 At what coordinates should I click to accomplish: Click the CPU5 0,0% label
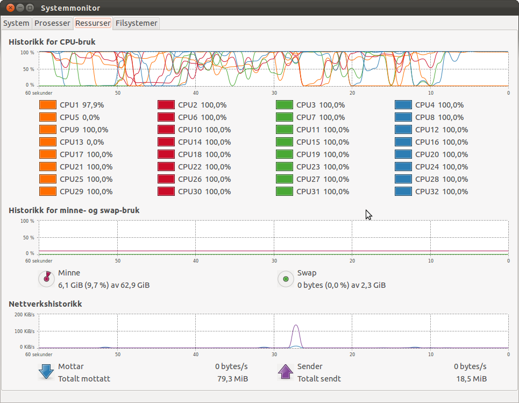[x=80, y=117]
